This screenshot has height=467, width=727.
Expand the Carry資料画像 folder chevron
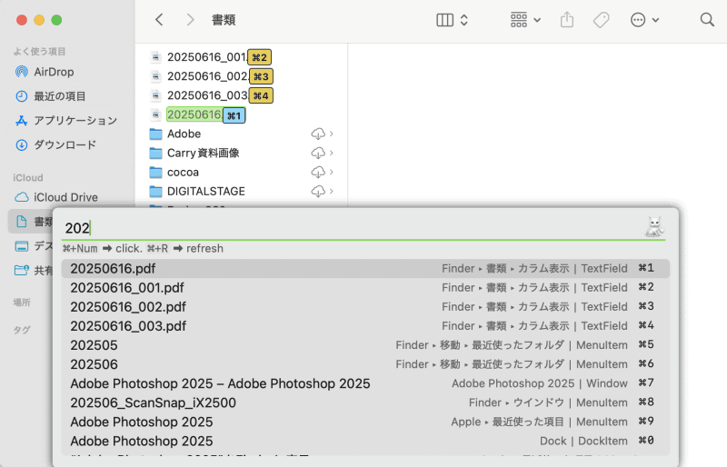(332, 153)
